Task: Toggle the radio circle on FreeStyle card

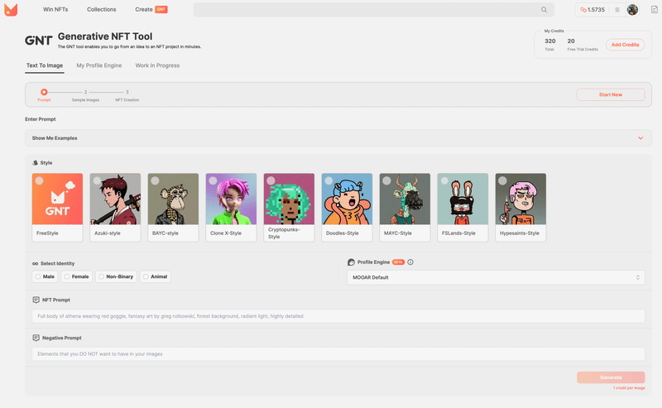Action: pos(39,180)
